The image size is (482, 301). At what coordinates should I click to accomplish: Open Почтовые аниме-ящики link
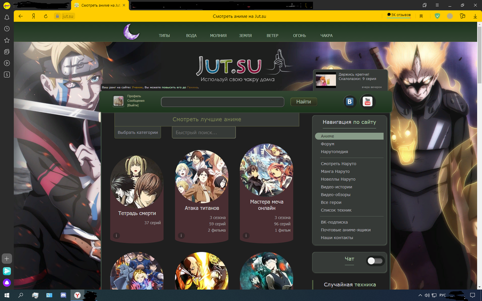click(x=345, y=230)
